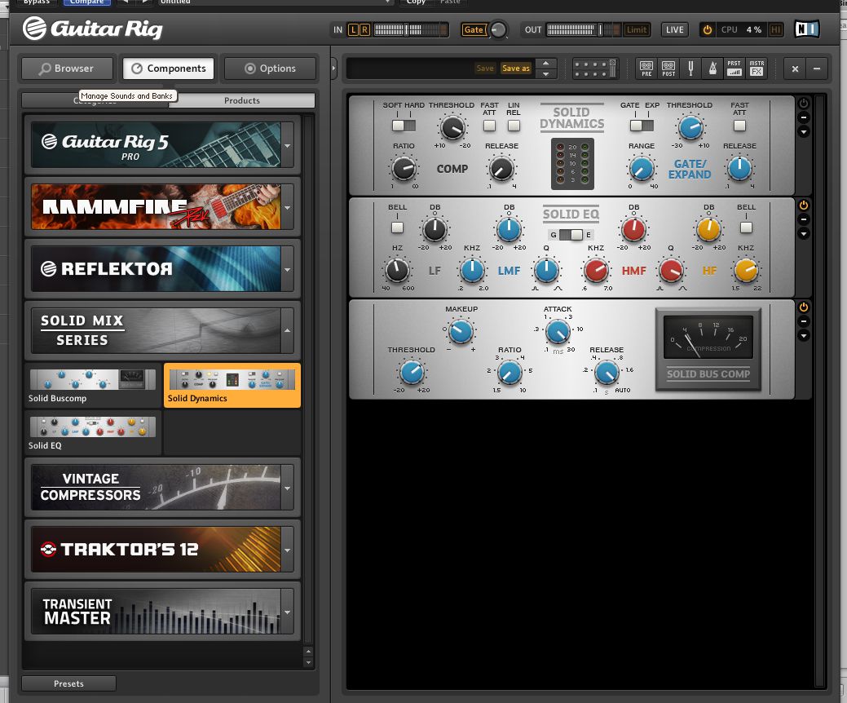Adjust the compressor RATIO knob
Viewport: 847px width, 703px height.
404,169
